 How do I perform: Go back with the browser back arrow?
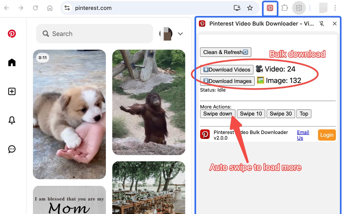coord(7,8)
